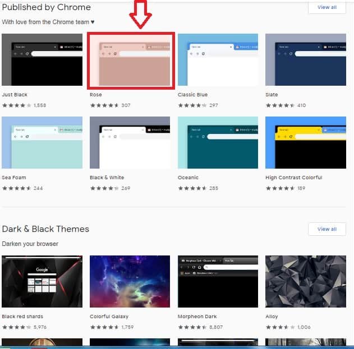Image resolution: width=354 pixels, height=349 pixels.
Task: Click the Classic Blue star rating
Action: click(192, 105)
